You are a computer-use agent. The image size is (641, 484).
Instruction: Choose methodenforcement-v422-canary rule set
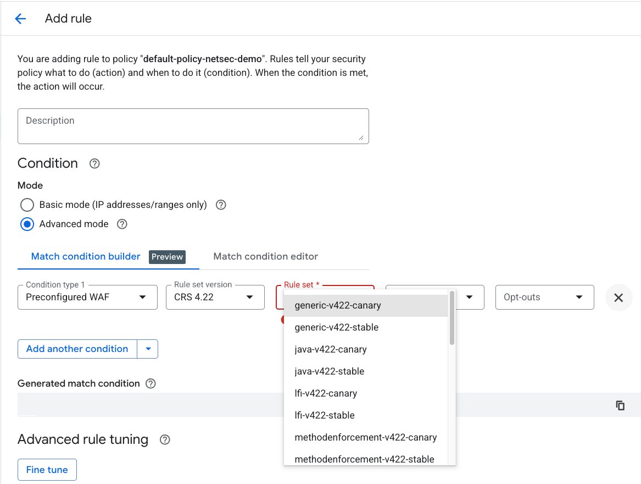(x=366, y=437)
